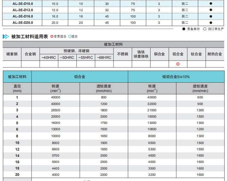Select model AL-3E-D12.0
The image size is (227, 181).
23,10
